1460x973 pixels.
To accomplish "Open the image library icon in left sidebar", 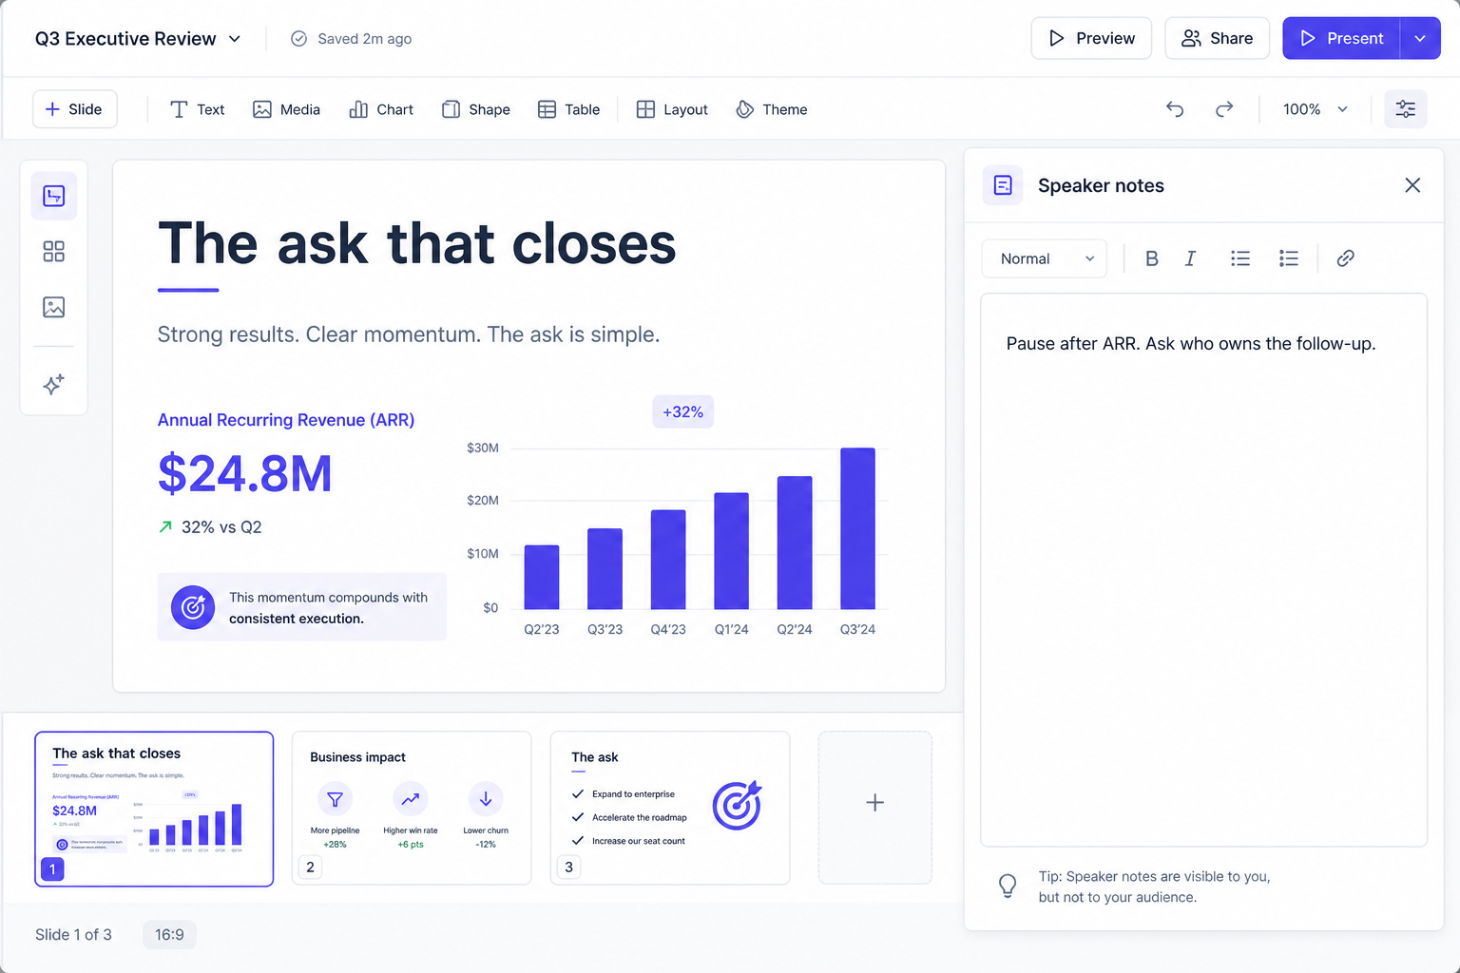I will click(x=54, y=307).
